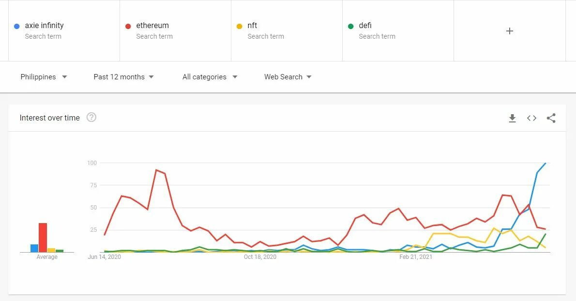The width and height of the screenshot is (576, 301).
Task: Click the Oct 18, 2020 axis label
Action: pos(260,257)
